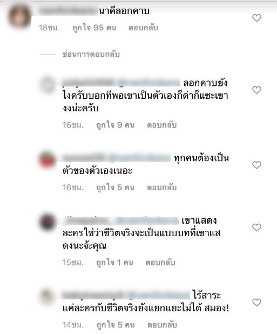This screenshot has width=277, height=334.
Task: Open the avatar of the first replier
Action: [x=47, y=84]
